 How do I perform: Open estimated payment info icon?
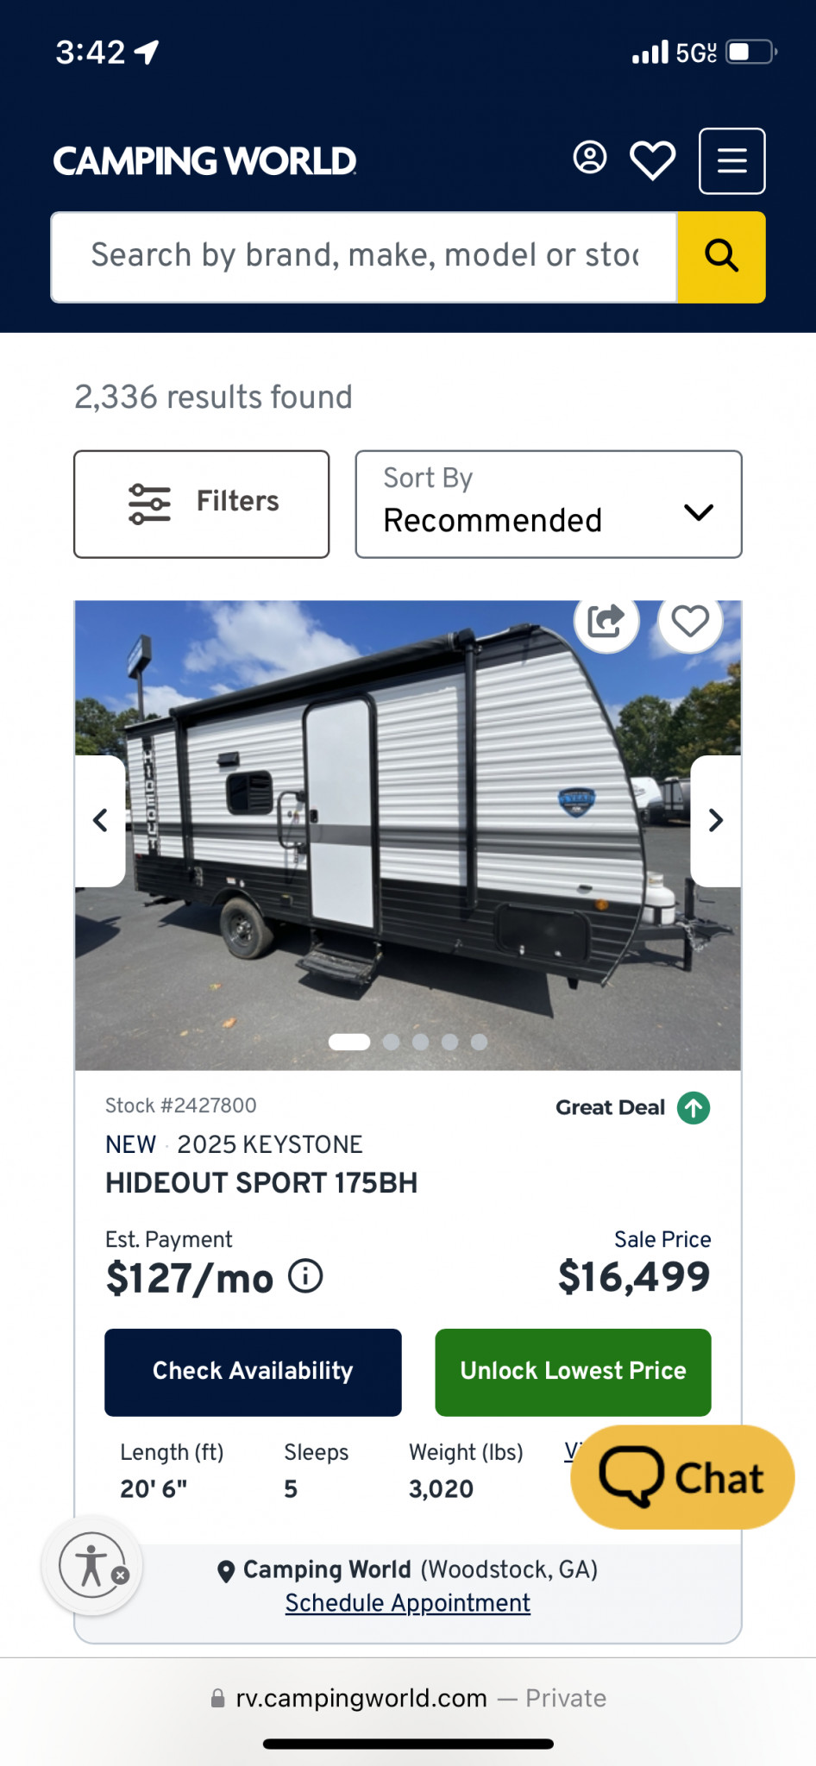305,1276
